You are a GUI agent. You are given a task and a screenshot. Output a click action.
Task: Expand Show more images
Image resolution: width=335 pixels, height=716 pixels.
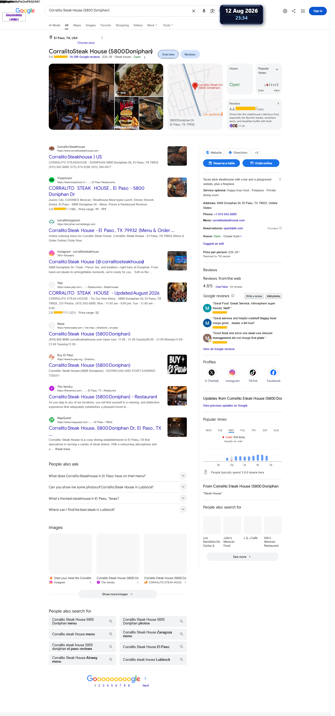pyautogui.click(x=117, y=594)
